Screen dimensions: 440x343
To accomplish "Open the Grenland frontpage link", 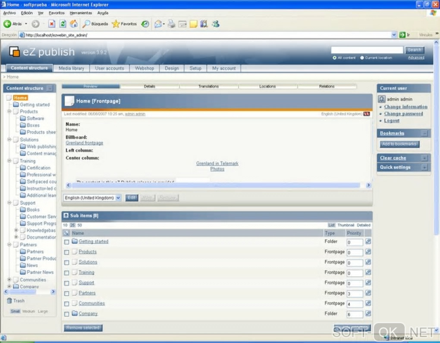I will (x=84, y=143).
